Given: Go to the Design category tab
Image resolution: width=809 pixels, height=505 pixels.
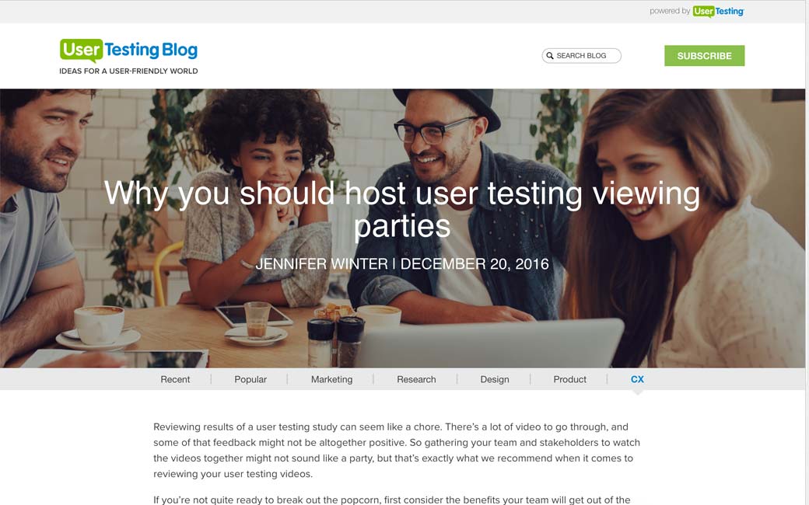Looking at the screenshot, I should tap(495, 379).
